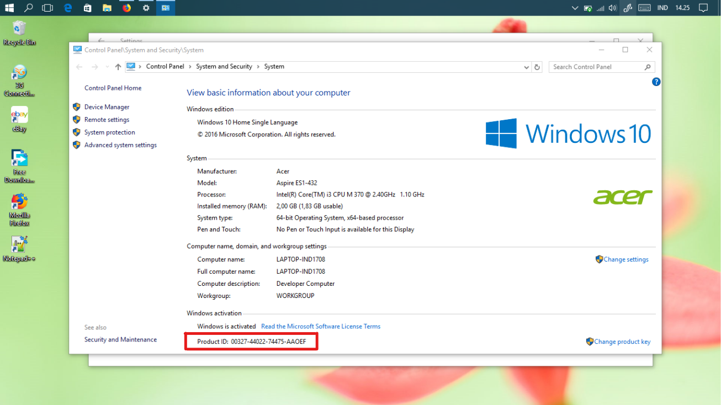Click inside the Search Control Panel box
The image size is (721, 405).
pos(596,67)
